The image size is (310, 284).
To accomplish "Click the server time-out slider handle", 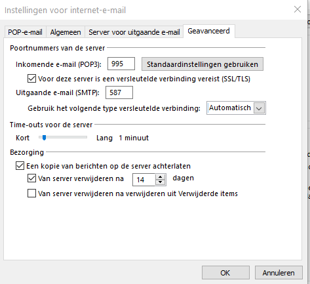I will (x=44, y=138).
